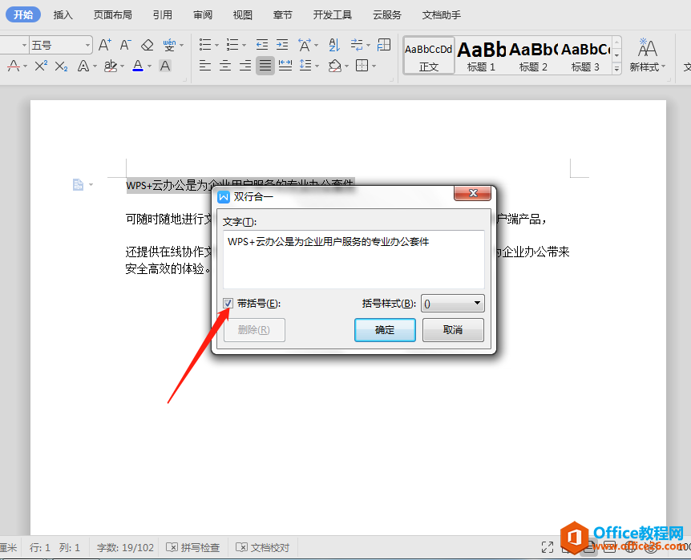This screenshot has height=560, width=691.
Task: Click the 确定 button
Action: click(x=385, y=329)
